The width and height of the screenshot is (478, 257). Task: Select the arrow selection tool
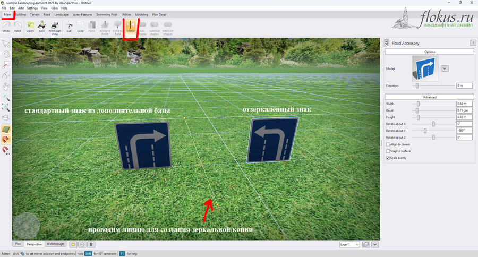[6, 44]
